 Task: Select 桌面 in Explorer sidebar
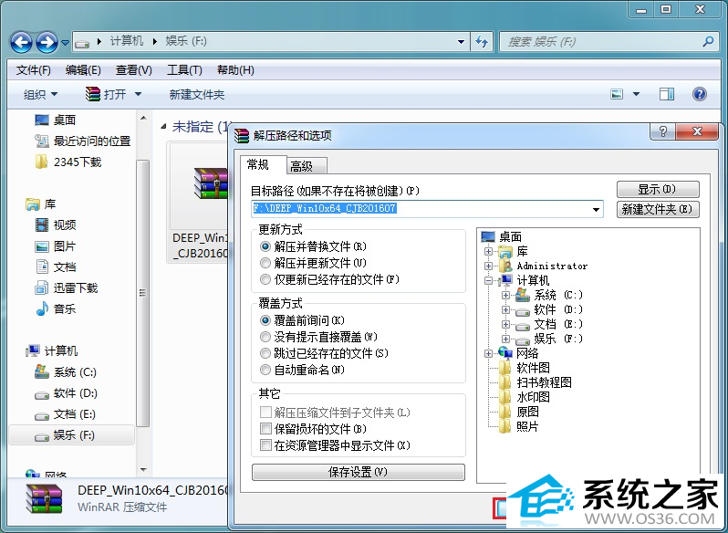click(56, 120)
